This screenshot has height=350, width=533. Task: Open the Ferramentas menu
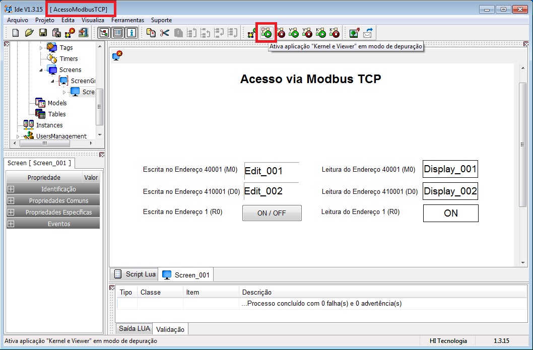tap(127, 20)
